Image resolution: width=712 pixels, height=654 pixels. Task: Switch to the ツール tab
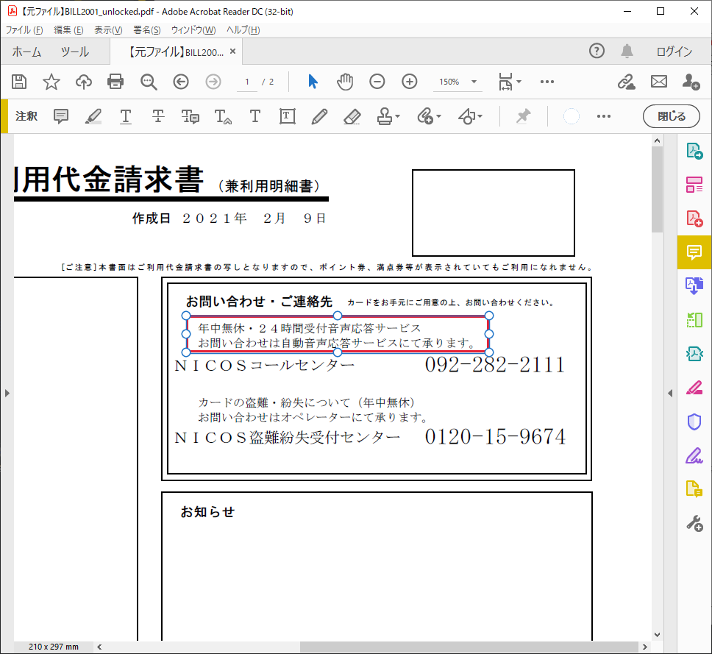75,51
